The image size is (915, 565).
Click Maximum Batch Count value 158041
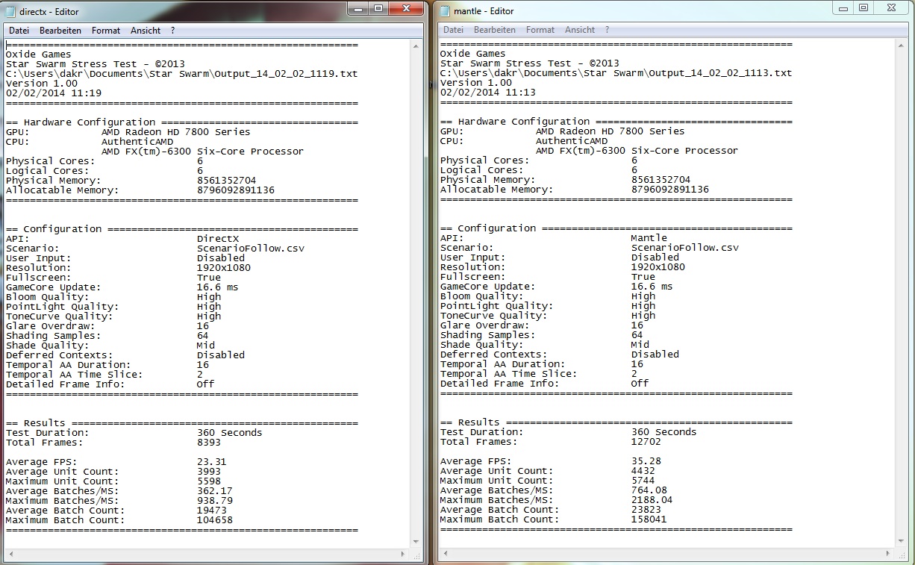click(649, 519)
